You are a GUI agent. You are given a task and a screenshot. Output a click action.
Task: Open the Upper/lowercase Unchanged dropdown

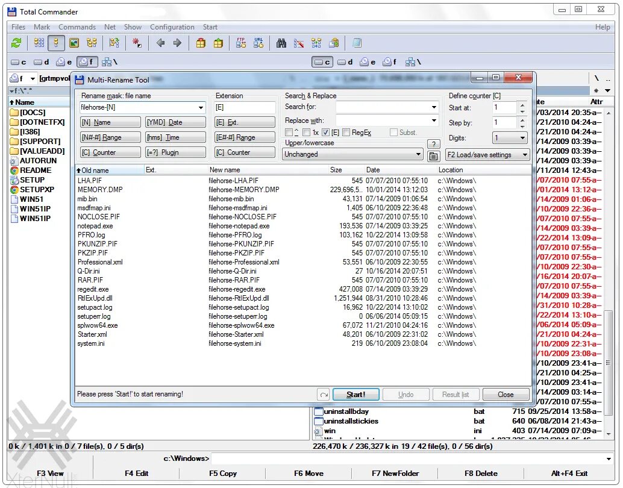pyautogui.click(x=352, y=154)
